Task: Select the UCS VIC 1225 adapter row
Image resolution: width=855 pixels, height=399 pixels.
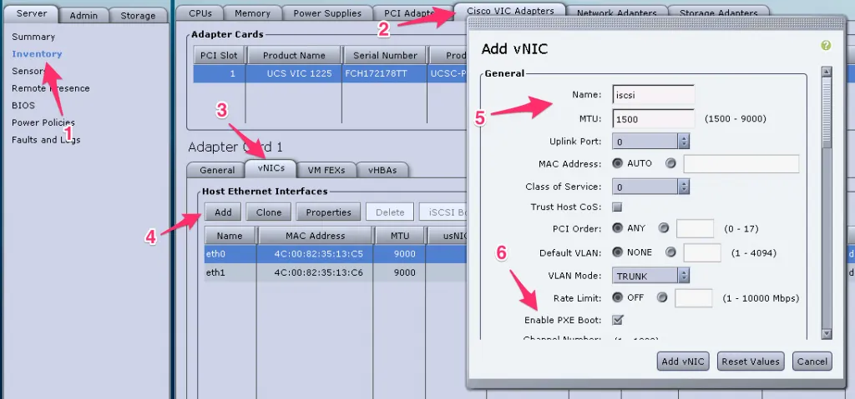Action: [x=331, y=73]
